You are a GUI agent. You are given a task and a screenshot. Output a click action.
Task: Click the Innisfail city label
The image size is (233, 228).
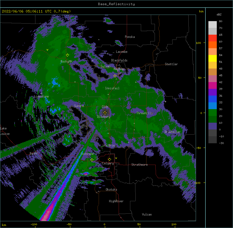[112, 88]
